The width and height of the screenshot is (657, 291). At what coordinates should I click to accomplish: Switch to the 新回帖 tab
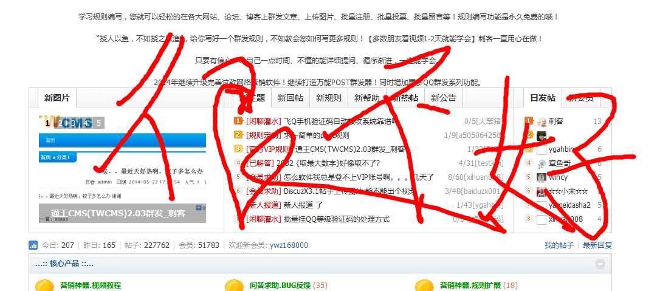point(291,98)
